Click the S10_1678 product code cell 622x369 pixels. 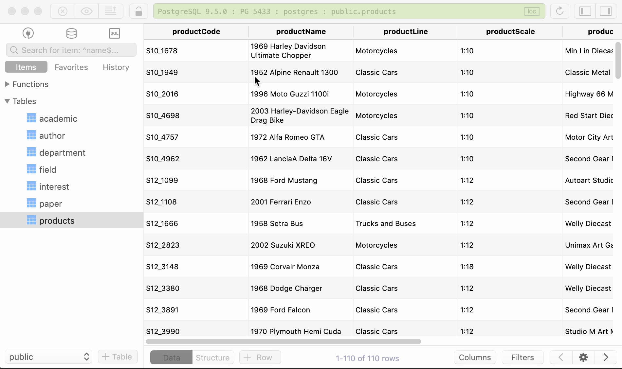196,51
